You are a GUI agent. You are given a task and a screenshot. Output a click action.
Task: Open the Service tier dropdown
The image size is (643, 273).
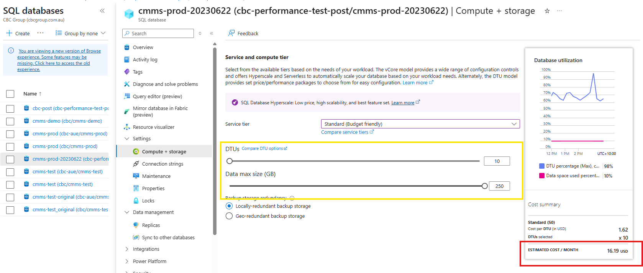coord(420,124)
